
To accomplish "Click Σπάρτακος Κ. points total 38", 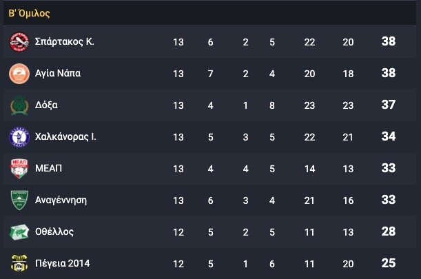I will (x=388, y=41).
